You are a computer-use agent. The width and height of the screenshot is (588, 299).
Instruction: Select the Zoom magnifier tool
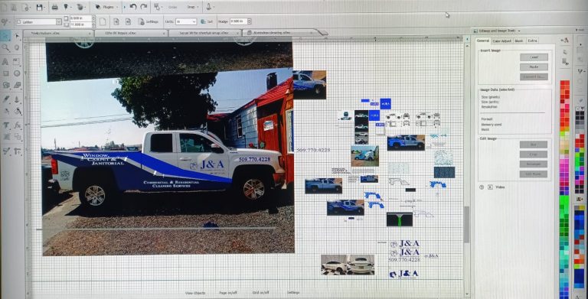tap(5, 47)
